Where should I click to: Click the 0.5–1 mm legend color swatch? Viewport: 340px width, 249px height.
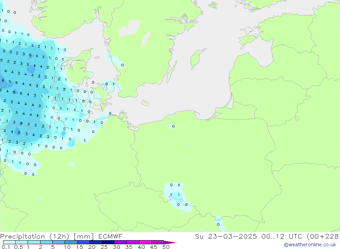tap(21, 242)
